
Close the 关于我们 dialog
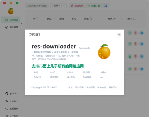(x=119, y=35)
